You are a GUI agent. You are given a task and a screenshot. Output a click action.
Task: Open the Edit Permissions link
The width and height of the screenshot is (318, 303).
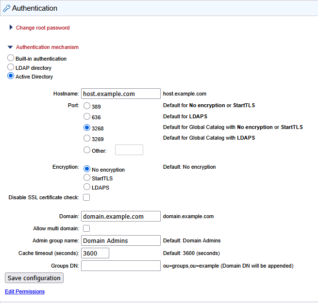[x=25, y=291]
